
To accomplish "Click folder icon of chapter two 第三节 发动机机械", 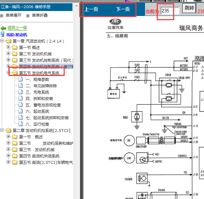I will (15, 149).
